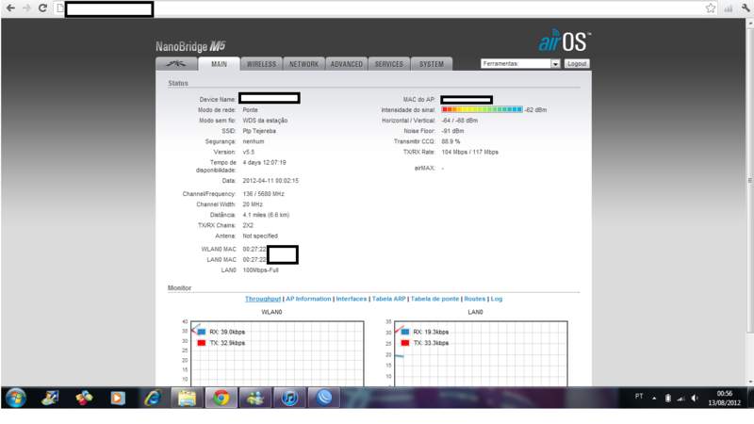Open the Tabela de ponte link
Screen dimensions: 754x424
434,299
